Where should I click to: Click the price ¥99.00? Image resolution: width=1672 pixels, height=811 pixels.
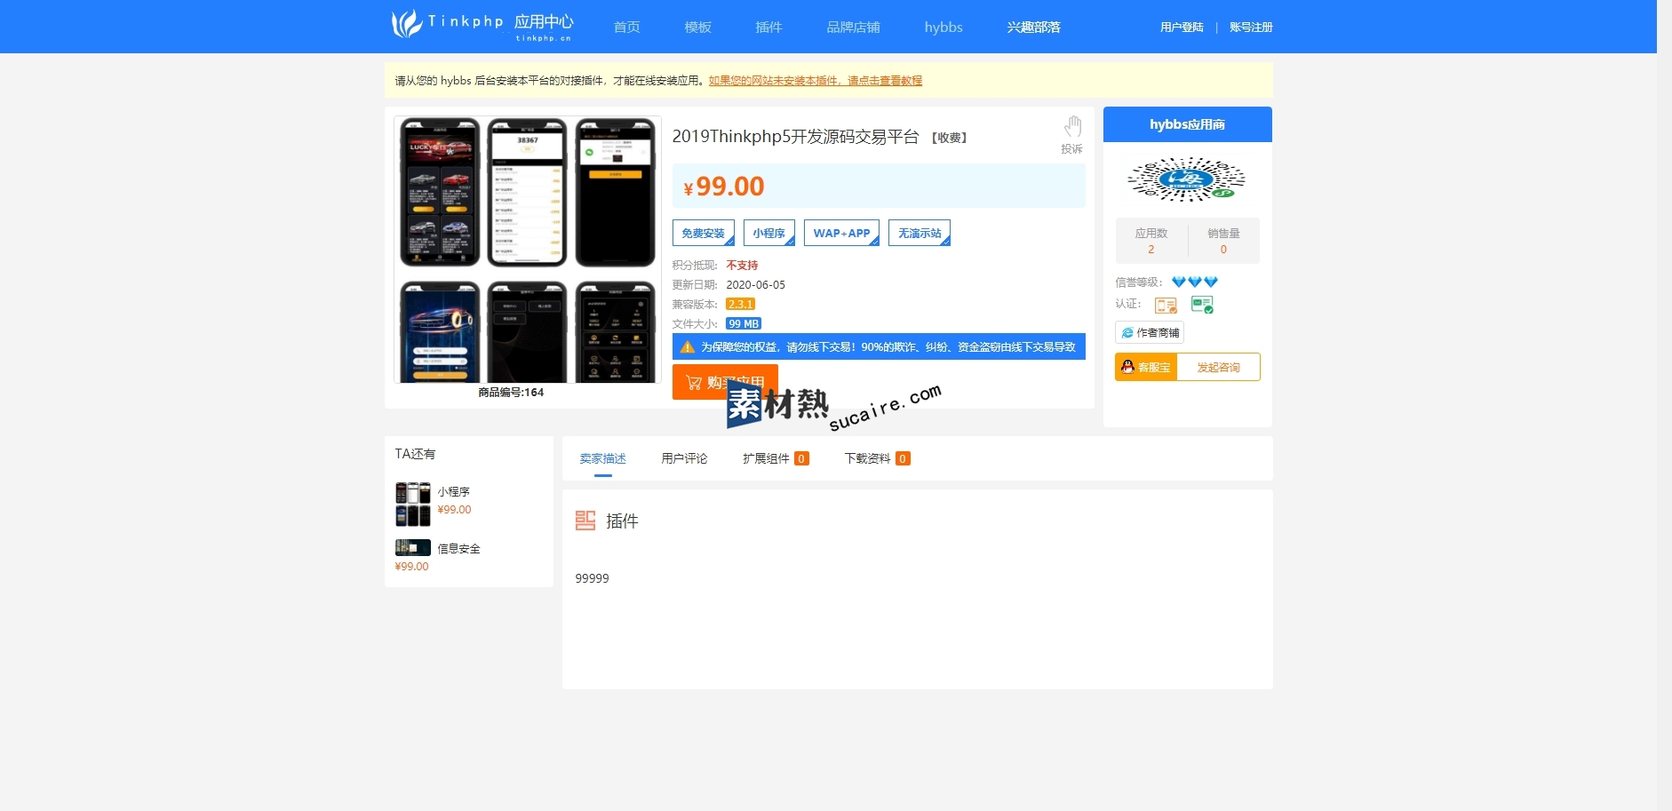pos(724,187)
